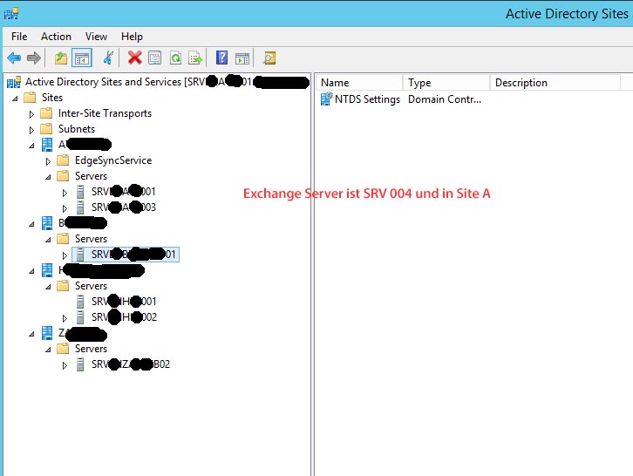Screen dimensions: 633x476
Task: Select server ending 001 under site H
Action: tap(124, 302)
